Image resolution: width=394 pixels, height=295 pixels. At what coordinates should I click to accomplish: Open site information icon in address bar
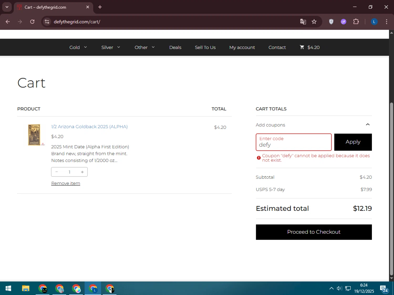(x=47, y=22)
